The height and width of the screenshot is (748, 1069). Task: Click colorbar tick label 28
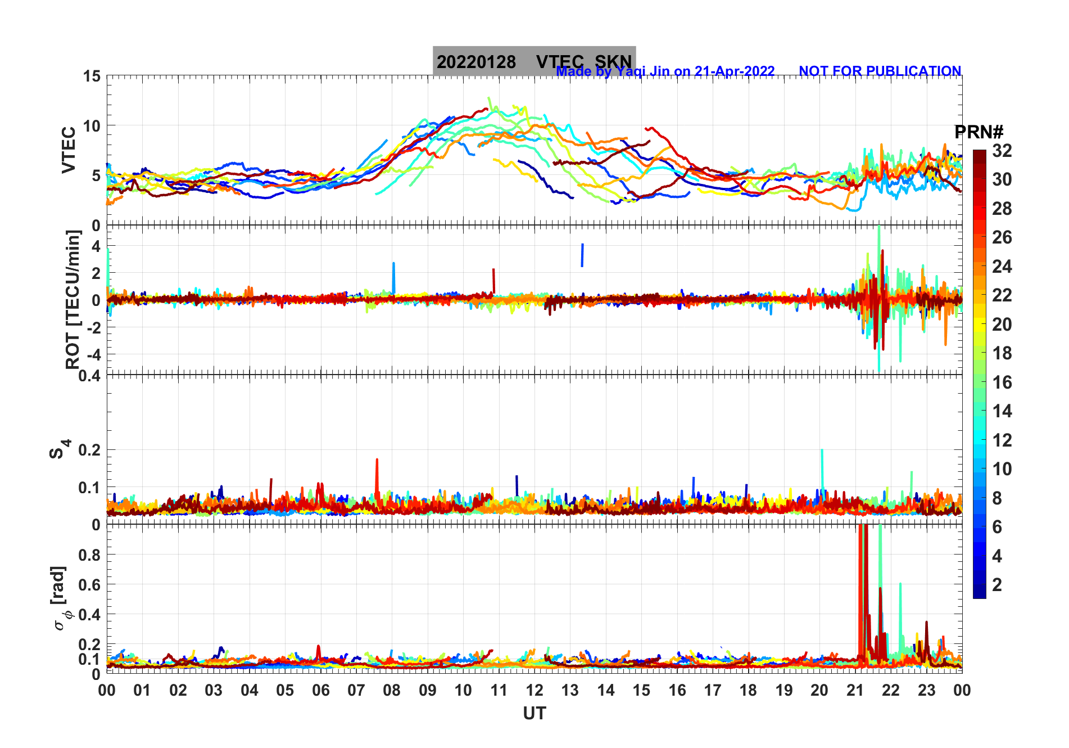(x=1002, y=209)
